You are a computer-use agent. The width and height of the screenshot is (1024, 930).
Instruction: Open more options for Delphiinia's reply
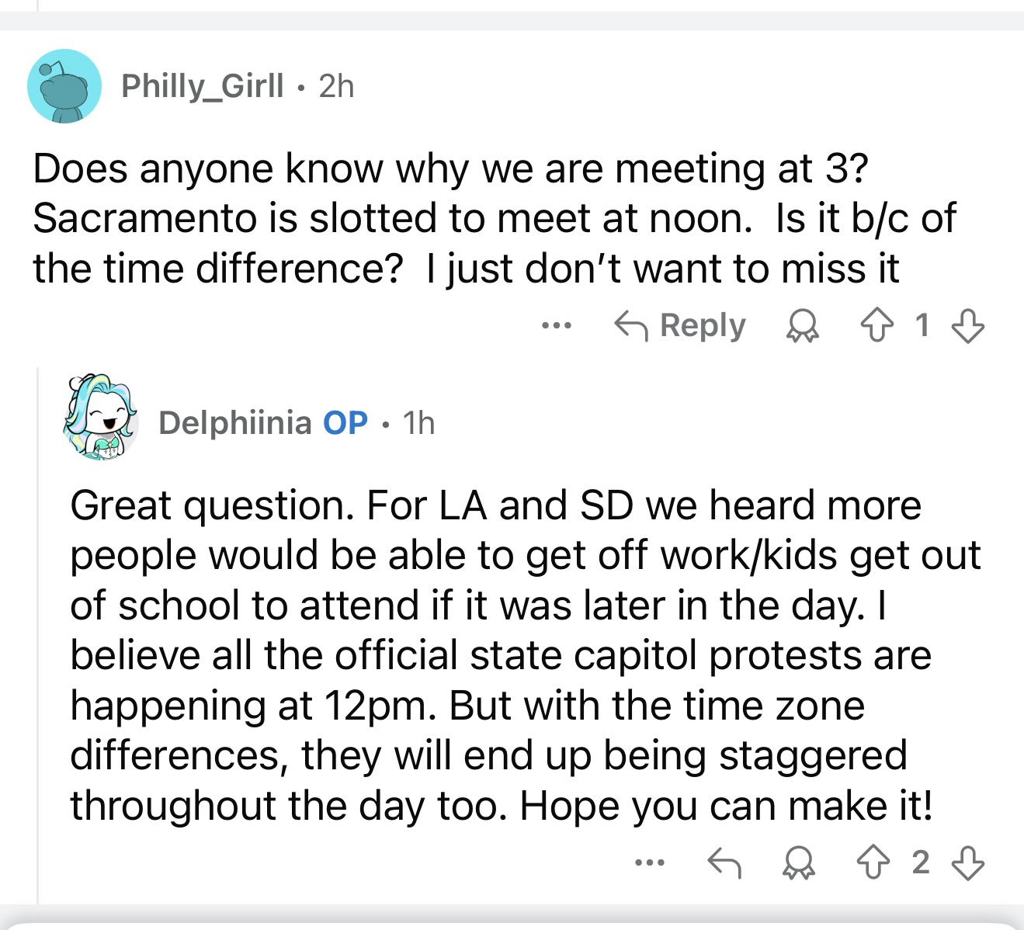[x=649, y=862]
